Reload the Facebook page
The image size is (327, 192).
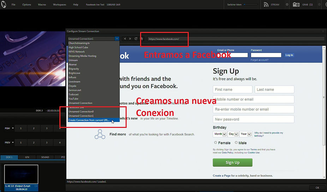(x=136, y=39)
